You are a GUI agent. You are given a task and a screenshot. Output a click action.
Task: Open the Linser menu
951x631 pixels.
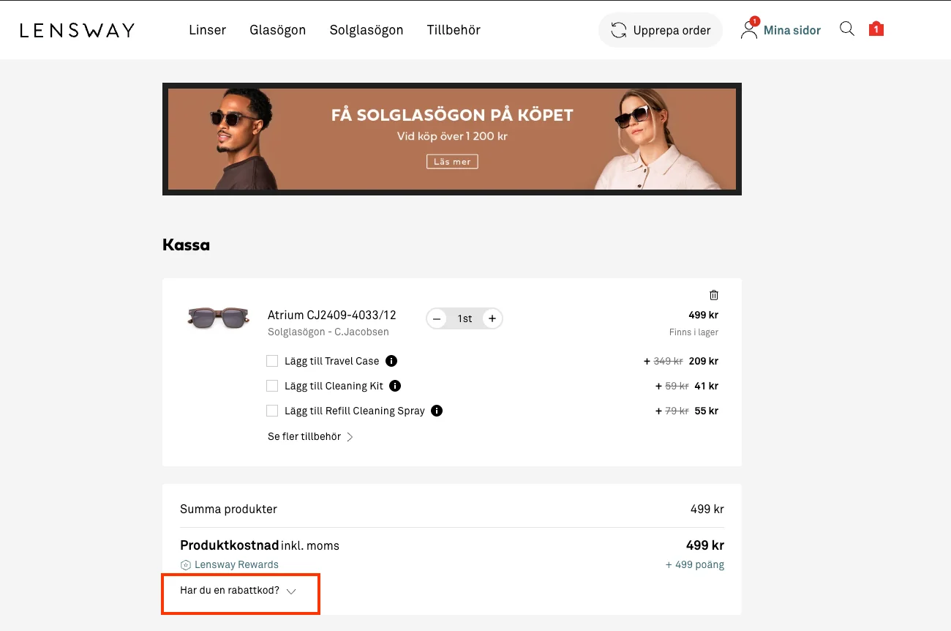[x=208, y=30]
